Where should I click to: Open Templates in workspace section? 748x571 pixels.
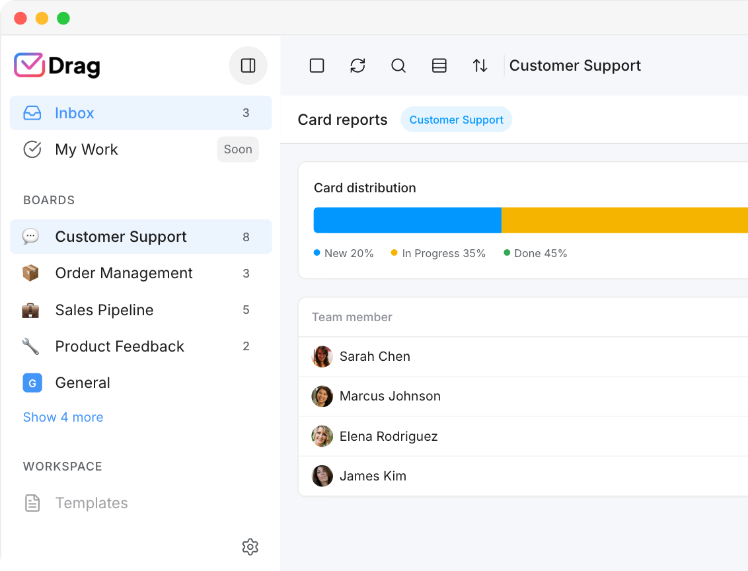click(x=141, y=503)
